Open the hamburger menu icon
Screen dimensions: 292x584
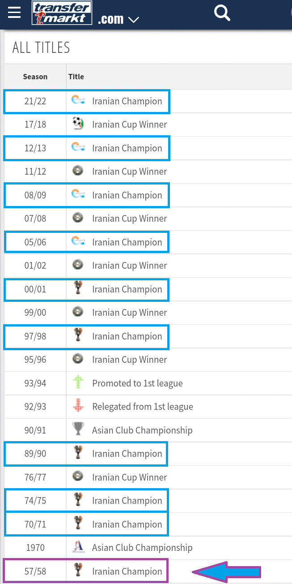point(14,12)
